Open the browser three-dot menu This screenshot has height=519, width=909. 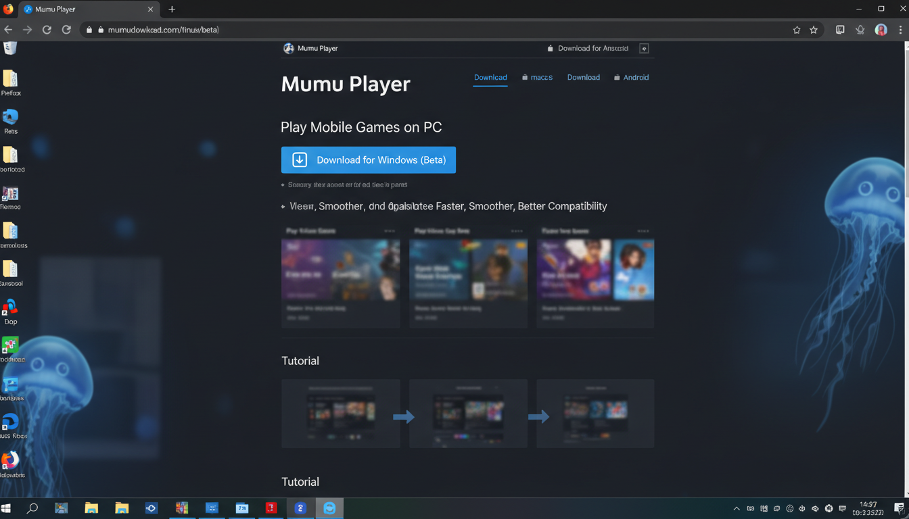901,30
